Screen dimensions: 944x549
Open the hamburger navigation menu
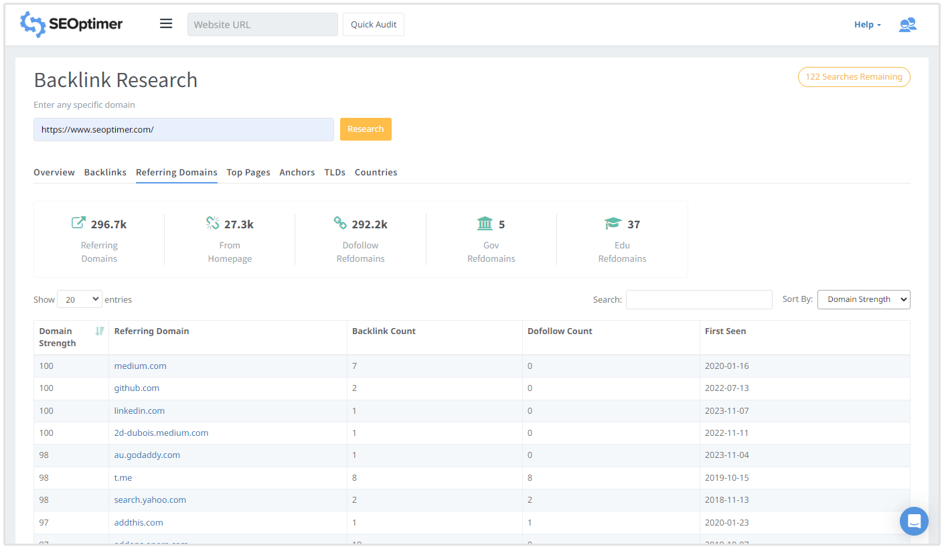(x=166, y=24)
